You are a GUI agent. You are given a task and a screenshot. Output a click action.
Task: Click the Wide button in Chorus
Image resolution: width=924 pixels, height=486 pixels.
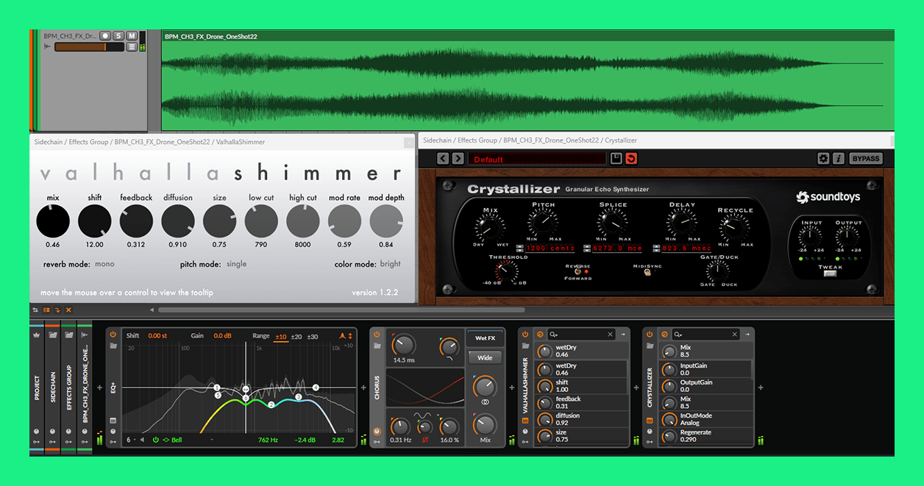coord(485,357)
